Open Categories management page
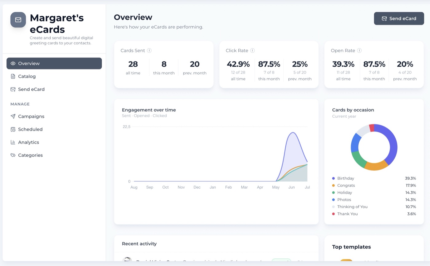This screenshot has width=430, height=266. point(54,155)
